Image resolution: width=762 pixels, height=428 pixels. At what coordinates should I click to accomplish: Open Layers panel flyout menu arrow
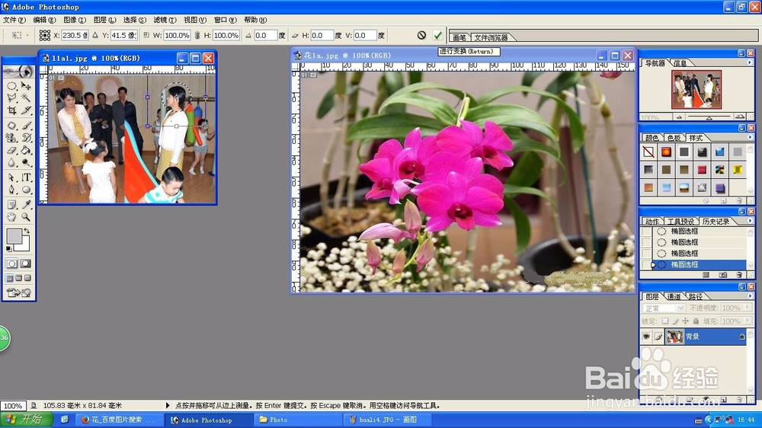click(x=749, y=295)
